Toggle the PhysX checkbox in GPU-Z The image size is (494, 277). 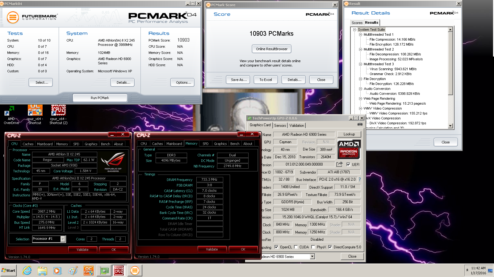313,247
